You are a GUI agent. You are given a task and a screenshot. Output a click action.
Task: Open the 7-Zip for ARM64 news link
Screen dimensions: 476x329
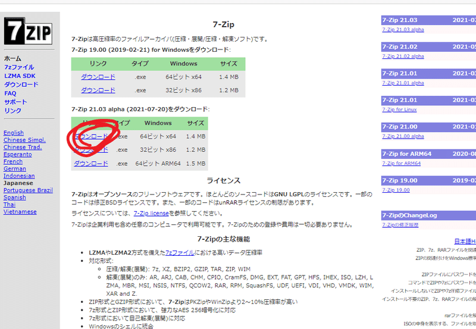point(401,163)
